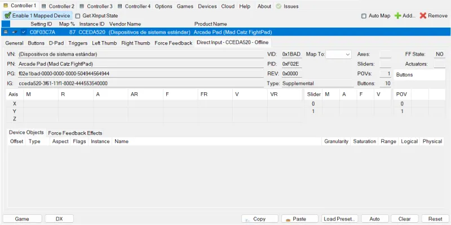Open the Issues tab
The image size is (451, 225).
[288, 6]
